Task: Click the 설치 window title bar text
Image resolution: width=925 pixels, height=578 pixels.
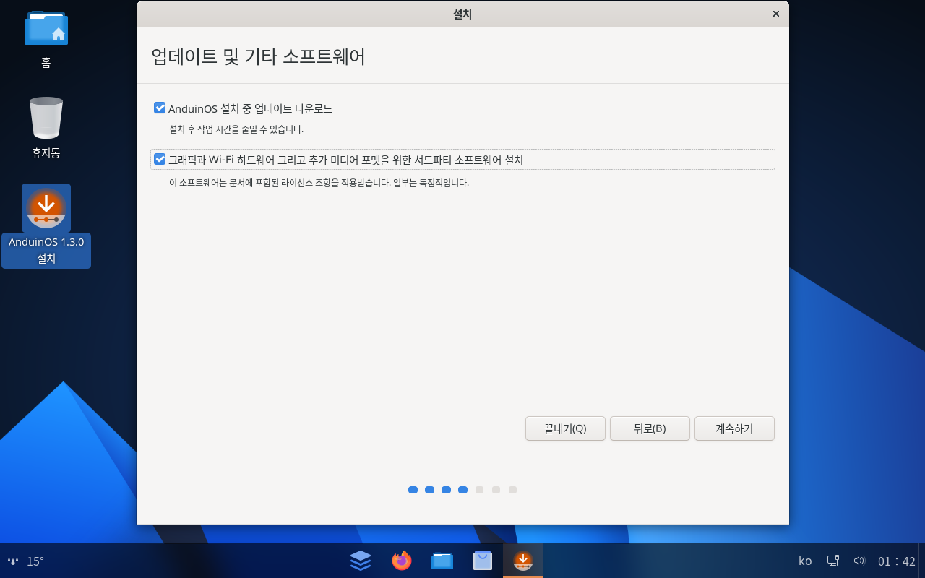Action: [462, 14]
